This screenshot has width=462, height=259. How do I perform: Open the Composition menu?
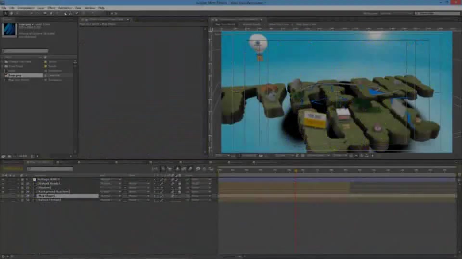click(26, 8)
